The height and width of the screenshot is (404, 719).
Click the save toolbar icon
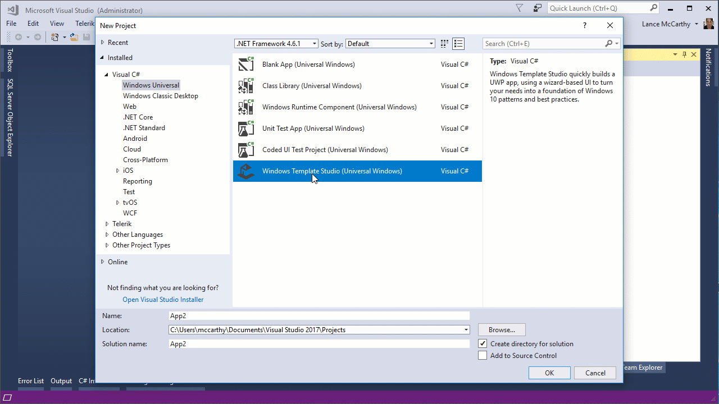click(x=87, y=37)
